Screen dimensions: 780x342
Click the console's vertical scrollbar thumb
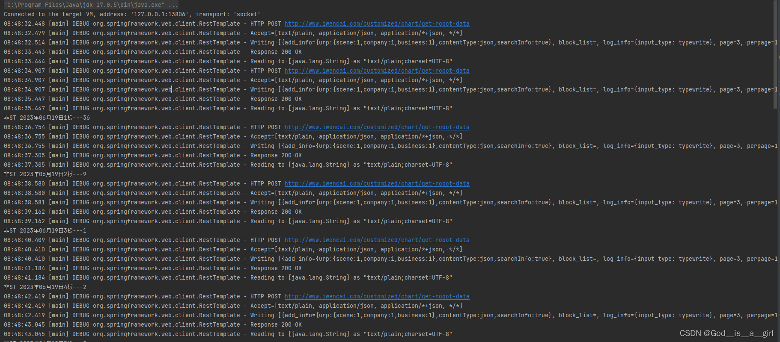pos(775,55)
